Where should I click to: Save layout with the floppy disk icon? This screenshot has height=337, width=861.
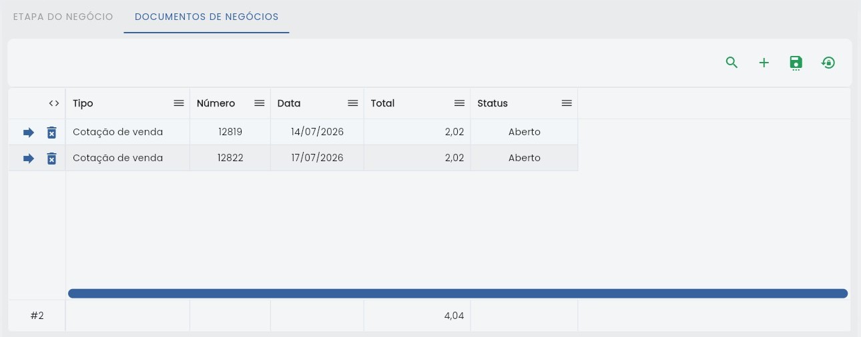tap(796, 63)
